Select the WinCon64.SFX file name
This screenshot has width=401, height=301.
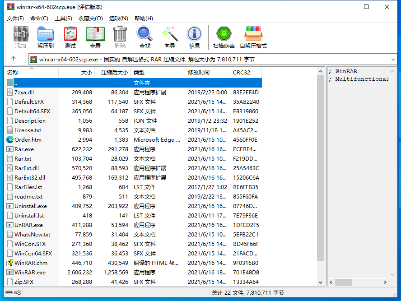tap(33, 253)
